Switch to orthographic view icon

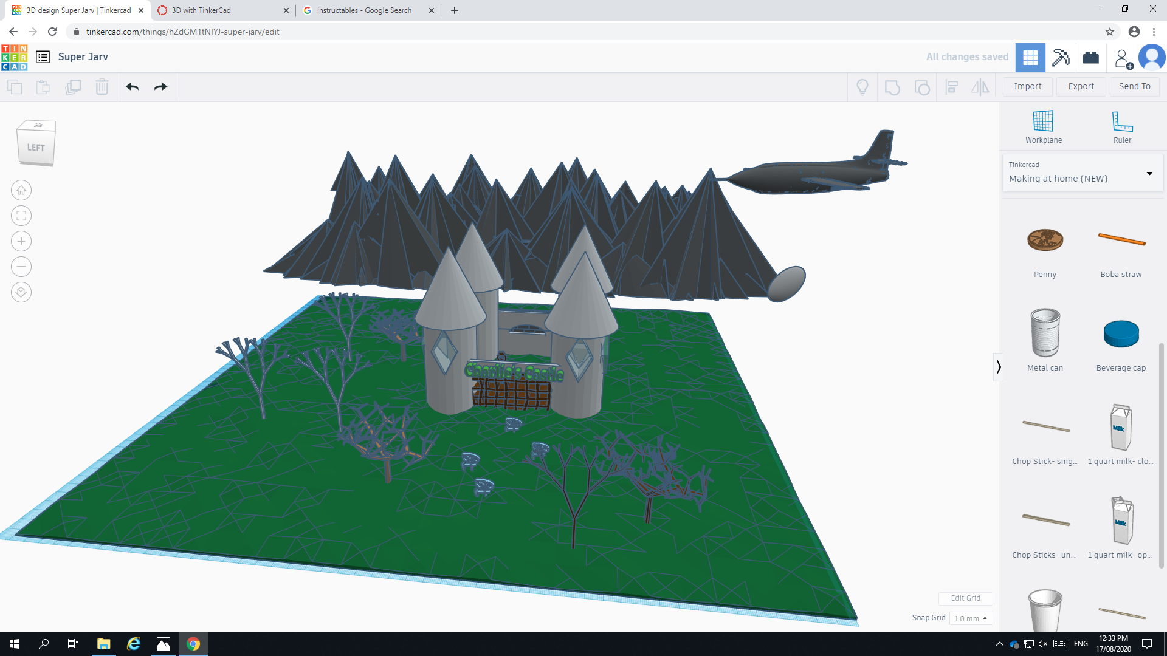21,292
